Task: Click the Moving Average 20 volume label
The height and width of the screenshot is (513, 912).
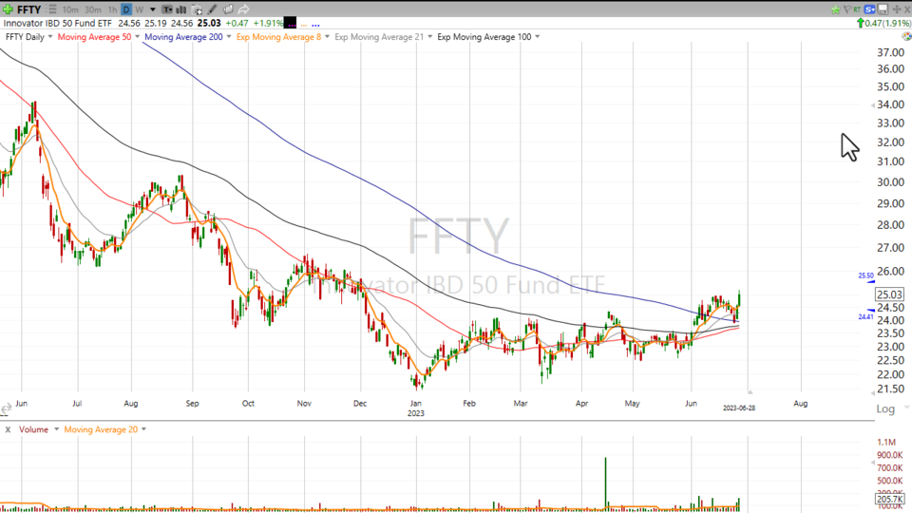Action: 101,429
